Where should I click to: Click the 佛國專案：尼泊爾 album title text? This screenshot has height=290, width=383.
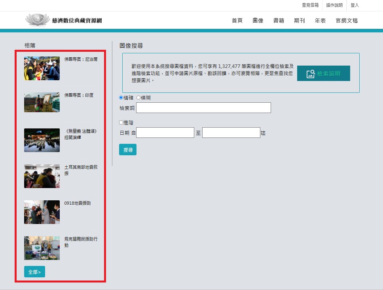tap(81, 59)
